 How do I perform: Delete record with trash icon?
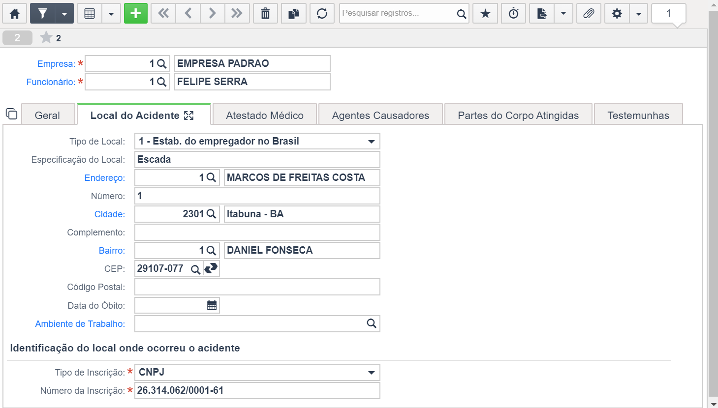click(265, 13)
